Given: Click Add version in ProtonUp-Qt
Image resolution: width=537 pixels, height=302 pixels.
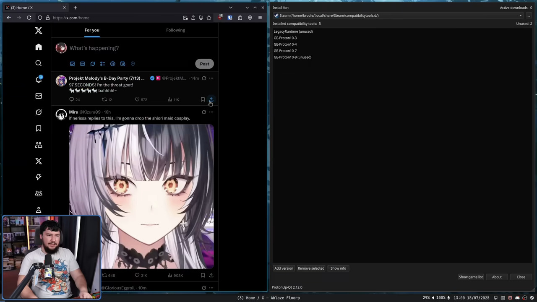Looking at the screenshot, I should pyautogui.click(x=284, y=268).
